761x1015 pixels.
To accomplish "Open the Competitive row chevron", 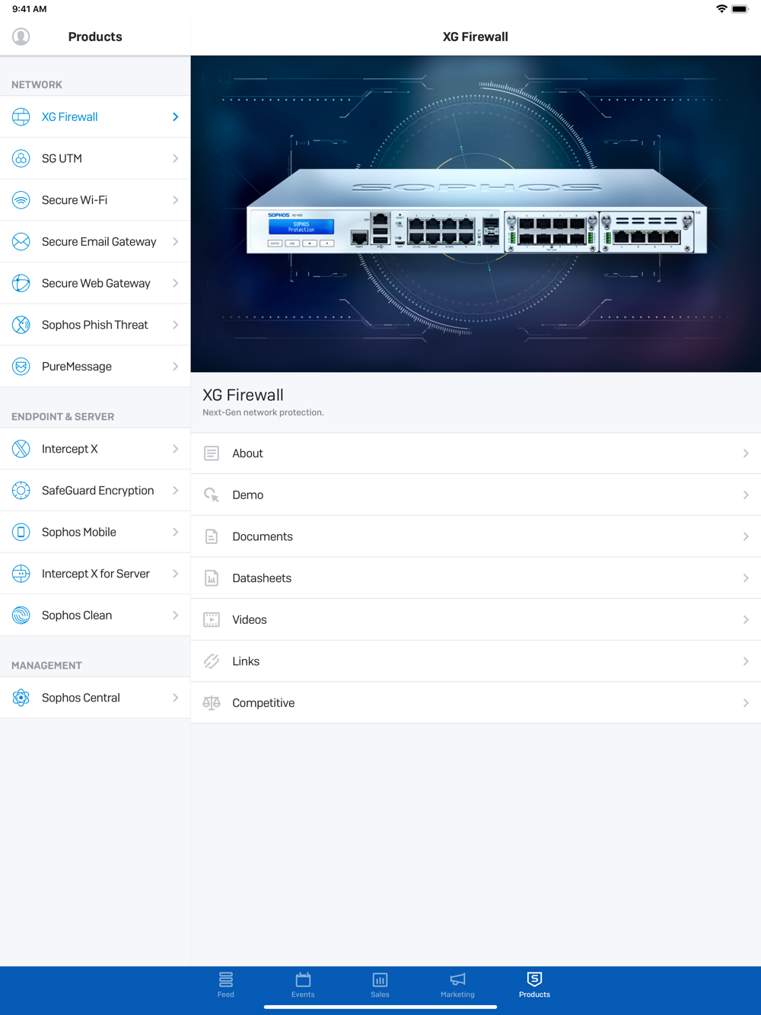I will (746, 703).
